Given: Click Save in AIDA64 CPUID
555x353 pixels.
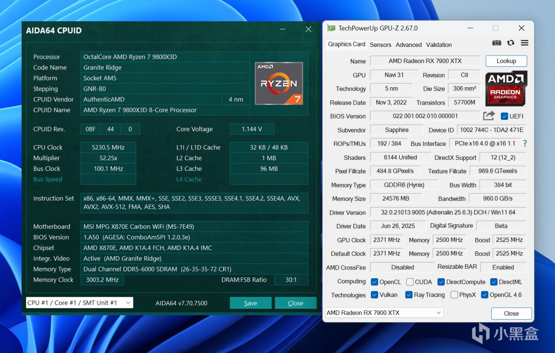Looking at the screenshot, I should 251,303.
